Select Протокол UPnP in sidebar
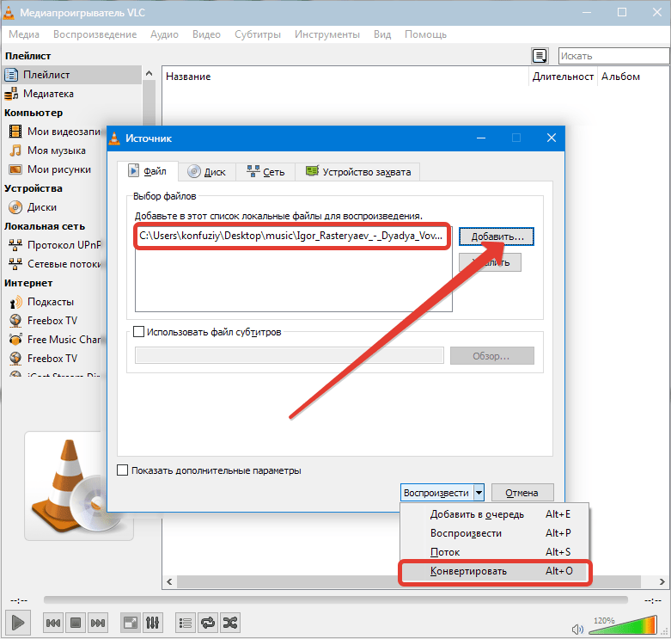The height and width of the screenshot is (639, 671). point(55,244)
